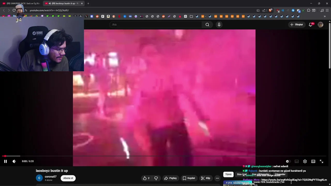331x186 pixels.
Task: Open the bookmarks folder icon
Action: (191, 16)
